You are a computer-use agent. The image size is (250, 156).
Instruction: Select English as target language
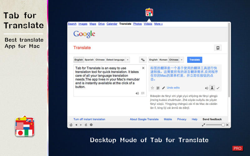click(153, 60)
